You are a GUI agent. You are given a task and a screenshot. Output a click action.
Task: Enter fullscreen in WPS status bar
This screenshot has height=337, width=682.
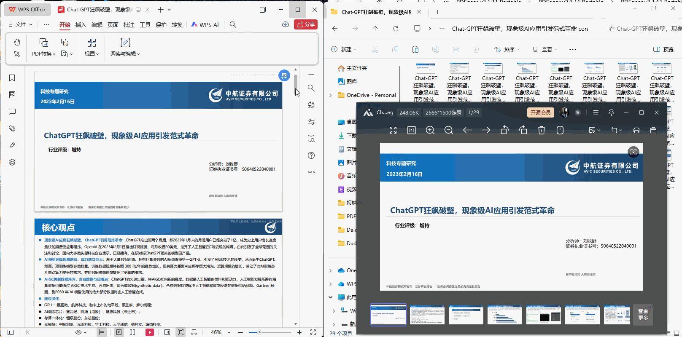(x=313, y=332)
